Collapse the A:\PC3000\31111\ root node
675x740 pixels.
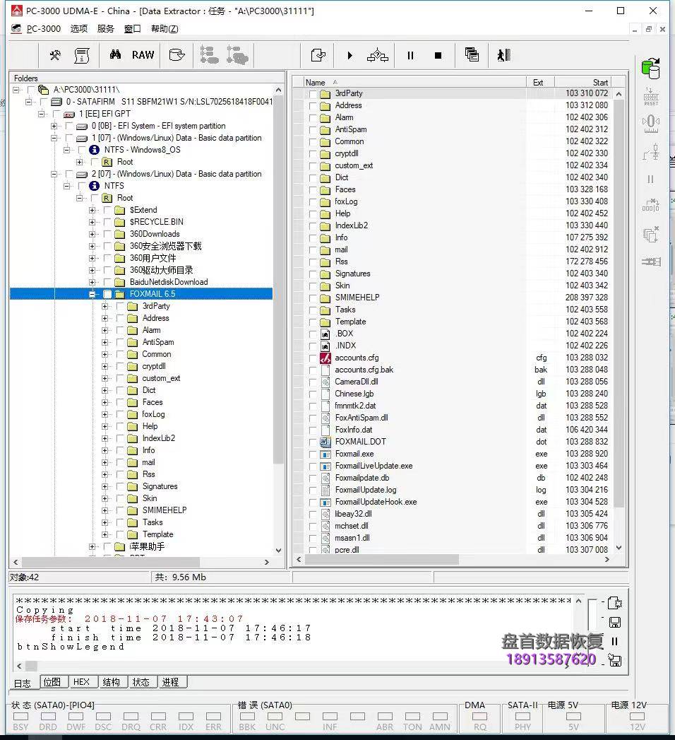(16, 90)
